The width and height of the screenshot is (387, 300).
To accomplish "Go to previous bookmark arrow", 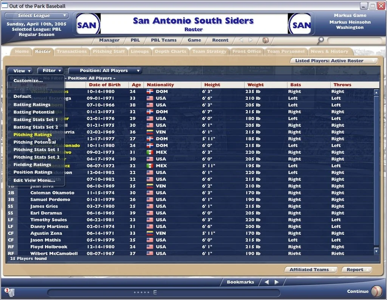I will [x=266, y=282].
